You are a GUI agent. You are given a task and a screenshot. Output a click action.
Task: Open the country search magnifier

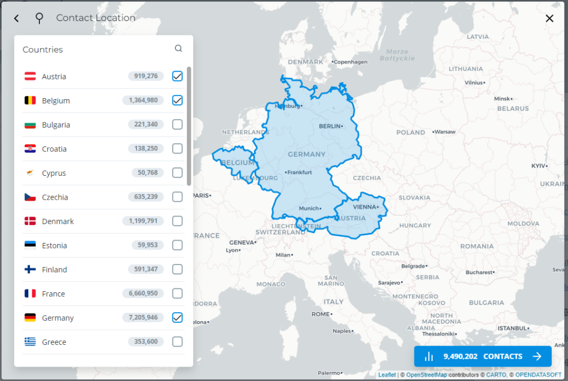click(x=178, y=48)
